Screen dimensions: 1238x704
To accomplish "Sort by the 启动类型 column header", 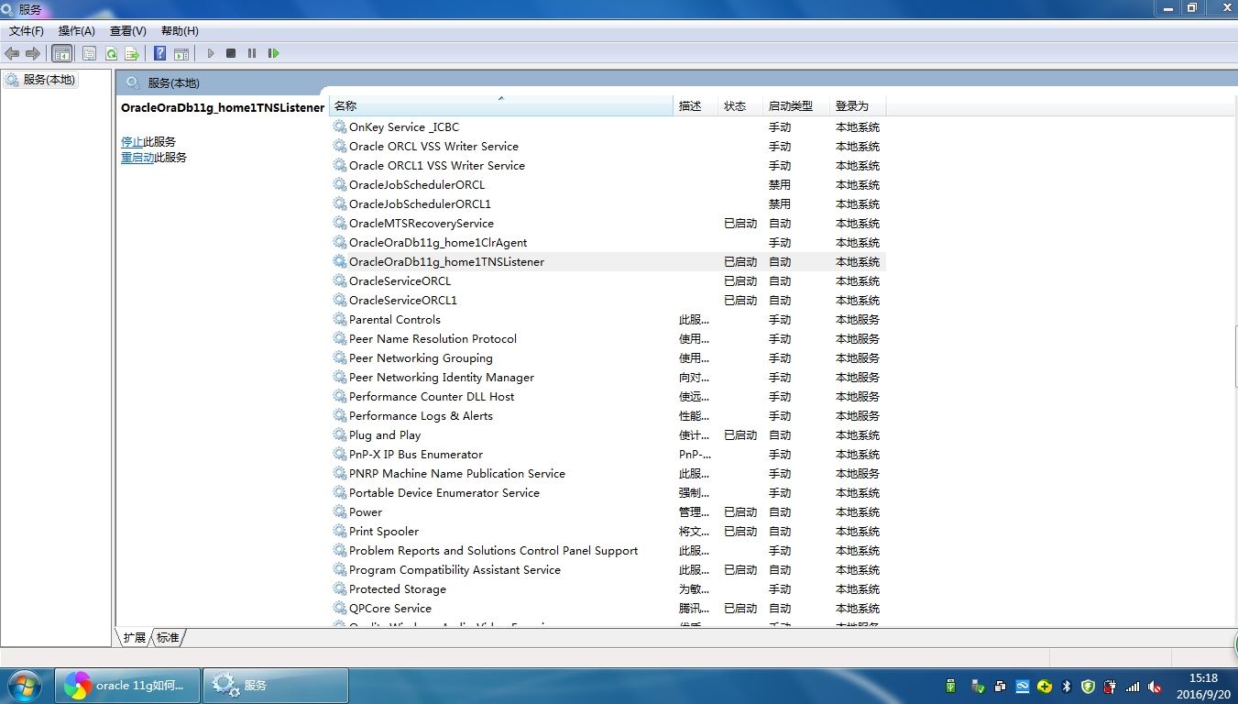I will pyautogui.click(x=797, y=106).
